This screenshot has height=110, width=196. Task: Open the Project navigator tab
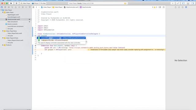[x=2, y=7]
